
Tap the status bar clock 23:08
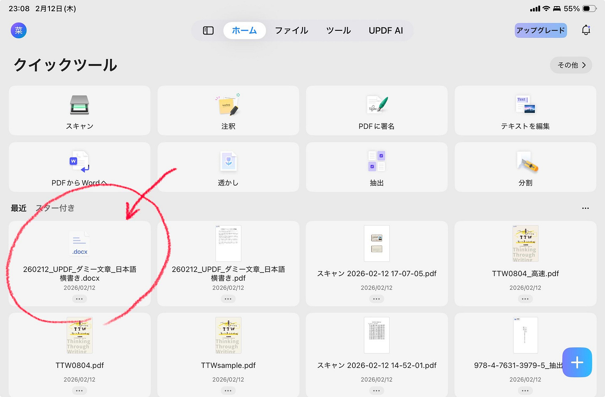[x=19, y=9]
